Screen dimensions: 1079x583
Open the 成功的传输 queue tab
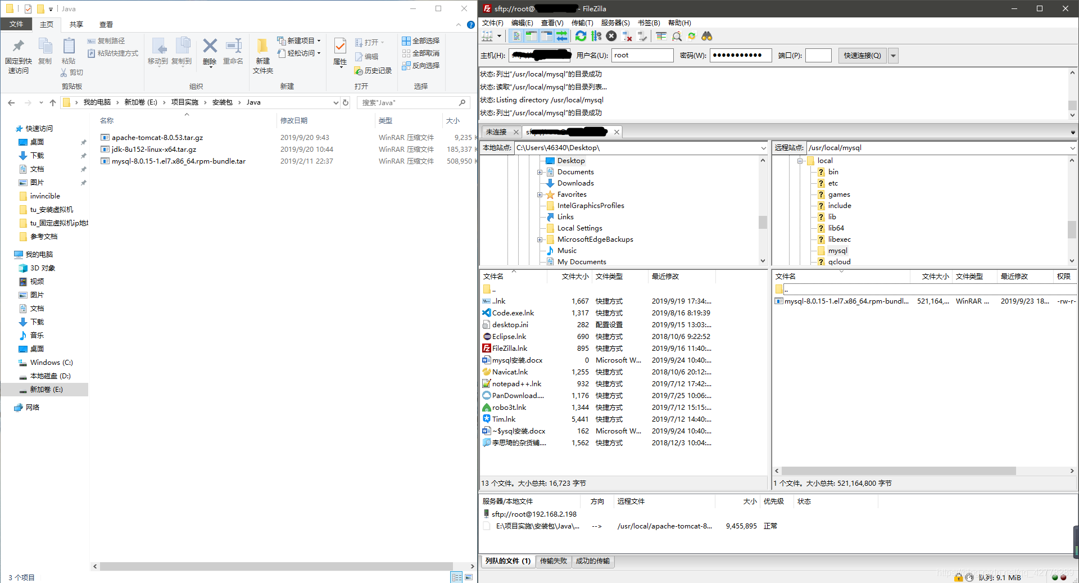click(x=593, y=561)
